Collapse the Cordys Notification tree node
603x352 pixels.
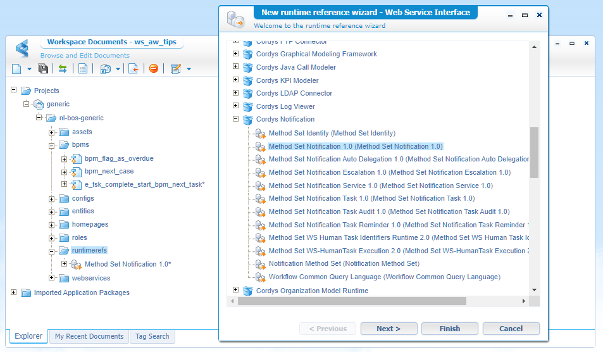(x=236, y=119)
